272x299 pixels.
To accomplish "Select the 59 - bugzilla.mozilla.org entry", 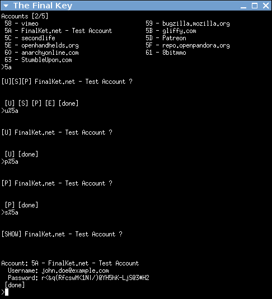I will (x=187, y=23).
